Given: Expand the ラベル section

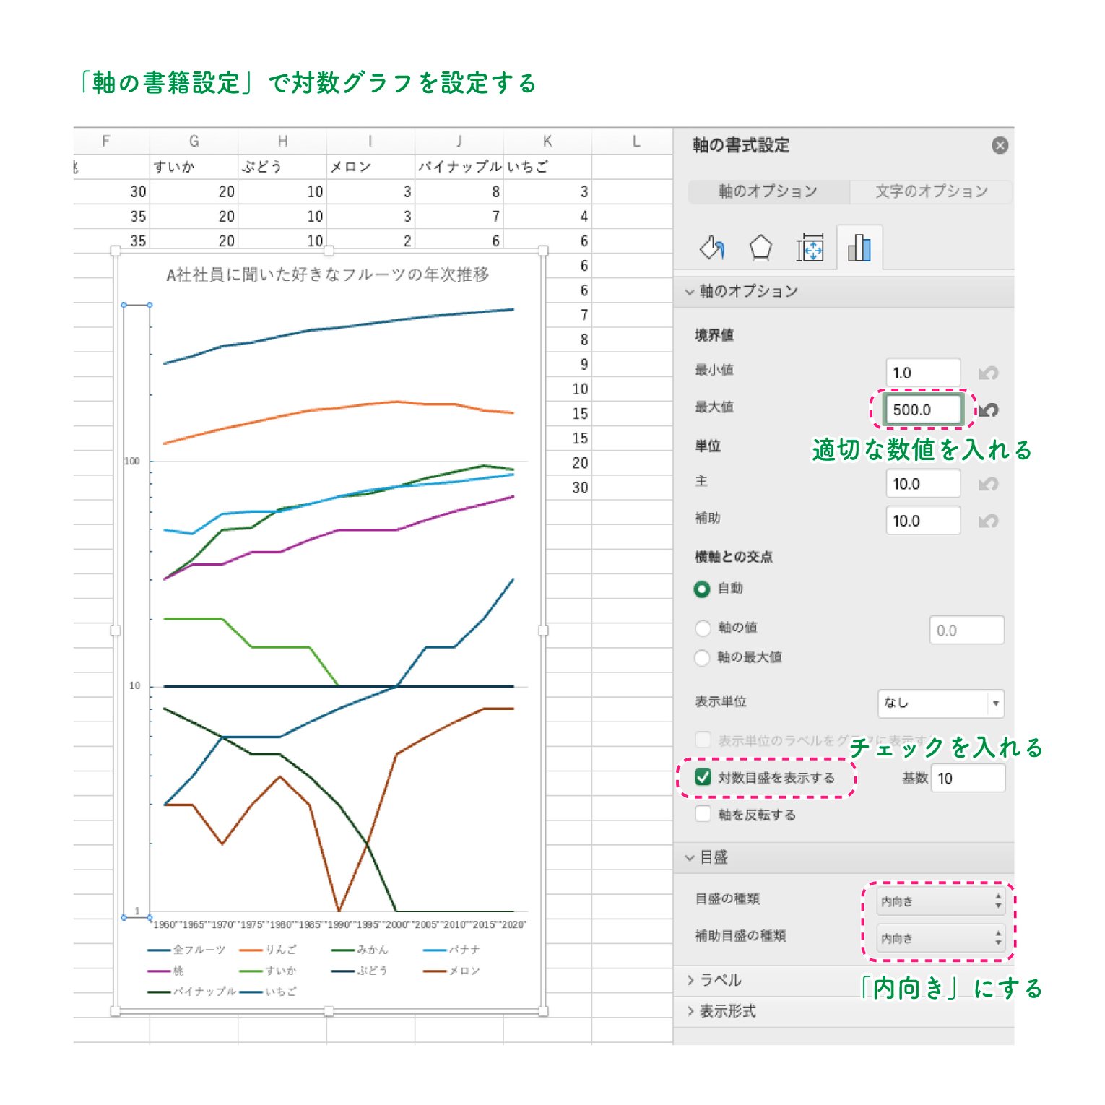Looking at the screenshot, I should tap(844, 980).
